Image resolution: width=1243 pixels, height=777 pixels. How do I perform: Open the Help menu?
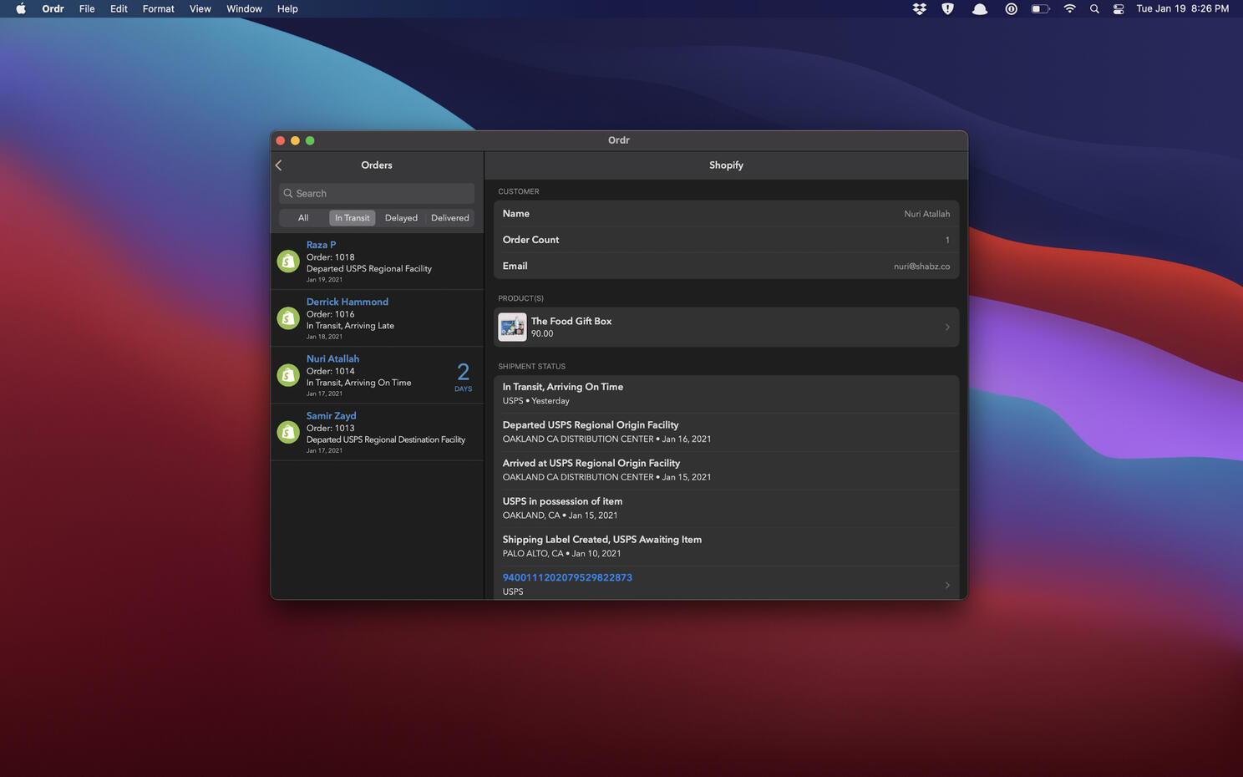click(x=287, y=8)
